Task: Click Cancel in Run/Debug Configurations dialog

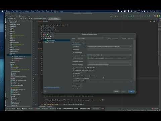Action: (x=116, y=91)
